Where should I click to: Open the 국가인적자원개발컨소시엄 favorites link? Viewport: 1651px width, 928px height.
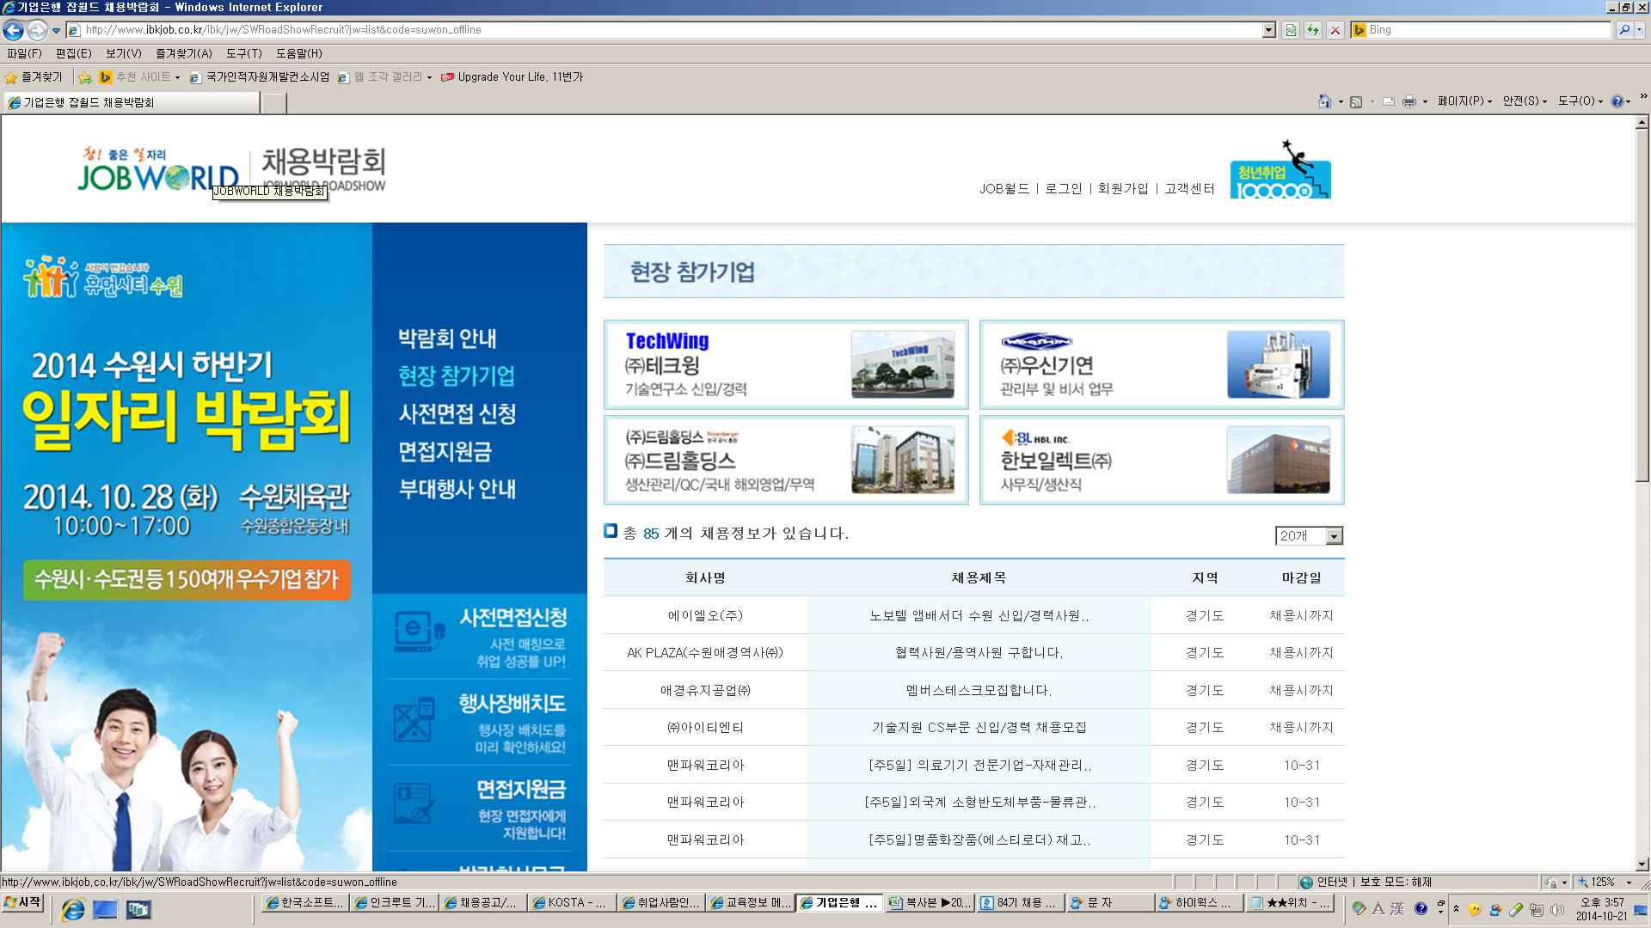click(260, 77)
